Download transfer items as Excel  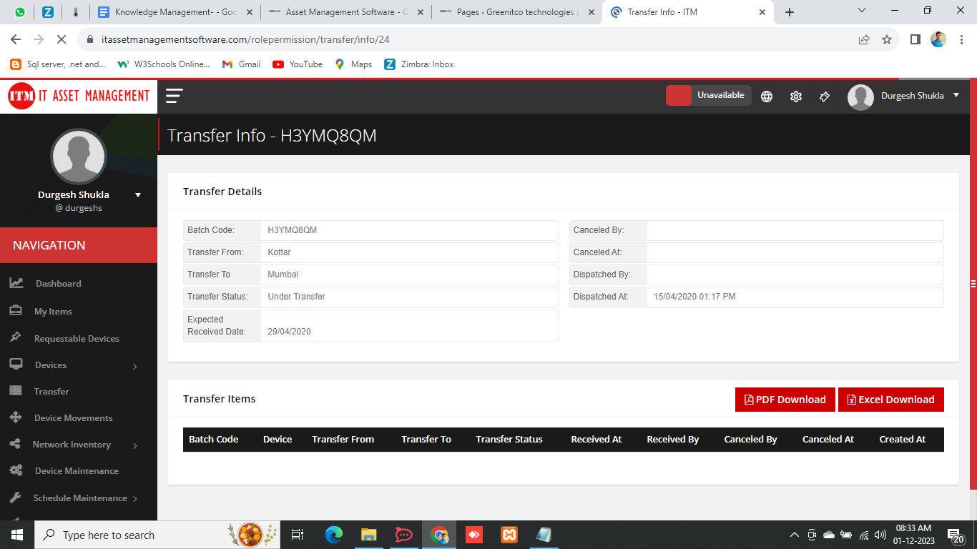pyautogui.click(x=891, y=400)
